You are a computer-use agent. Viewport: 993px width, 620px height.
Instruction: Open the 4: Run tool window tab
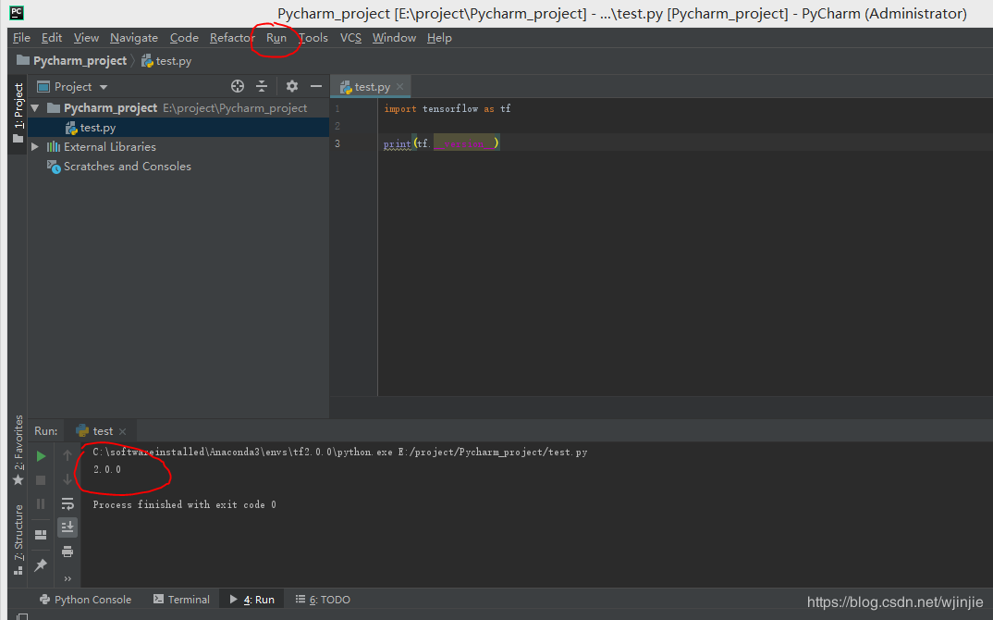(x=252, y=600)
